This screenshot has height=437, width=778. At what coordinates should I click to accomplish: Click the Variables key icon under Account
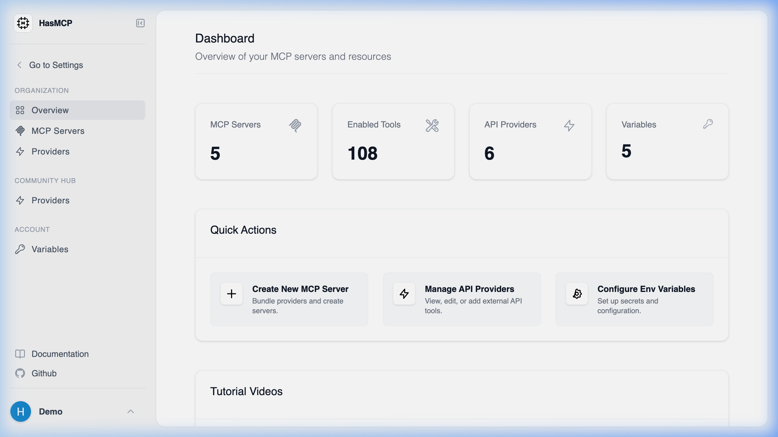[x=20, y=249]
